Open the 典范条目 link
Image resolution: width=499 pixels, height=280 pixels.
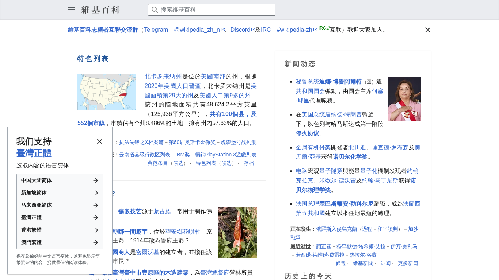point(158,163)
